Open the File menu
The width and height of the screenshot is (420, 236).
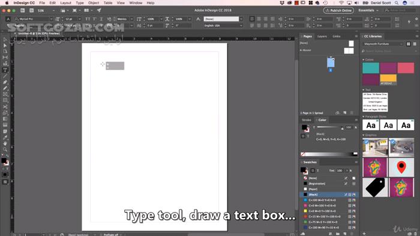pos(42,2)
